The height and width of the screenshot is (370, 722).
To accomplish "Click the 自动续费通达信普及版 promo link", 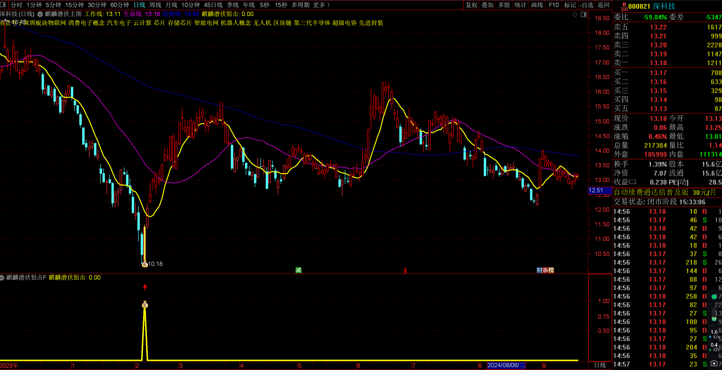I will [x=651, y=192].
